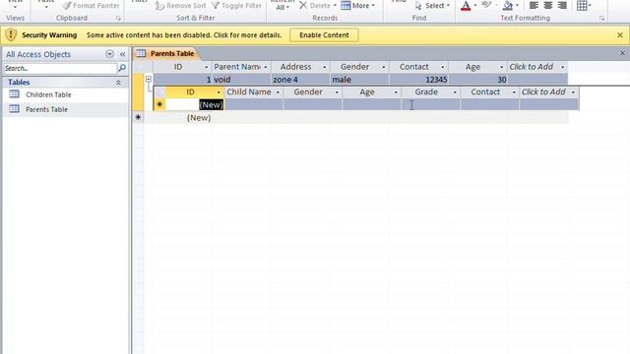Click the security warning message text
Screen dimensions: 630x354
coord(184,35)
